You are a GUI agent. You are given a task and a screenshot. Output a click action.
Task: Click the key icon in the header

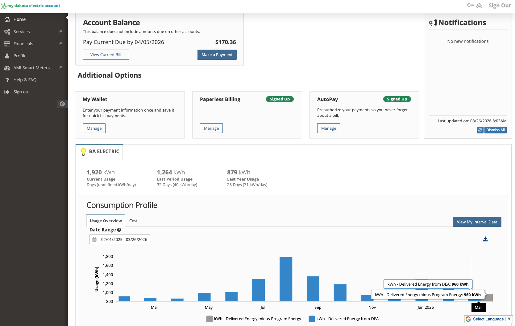471,5
